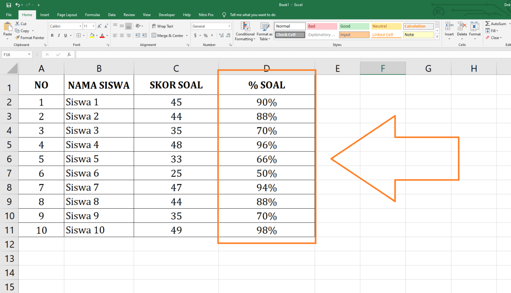Switch to the Formulas tab
511x293 pixels.
[92, 15]
